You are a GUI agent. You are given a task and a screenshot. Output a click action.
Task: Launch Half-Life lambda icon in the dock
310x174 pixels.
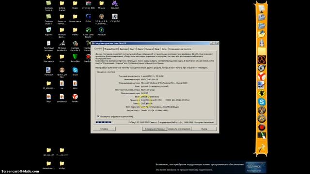(262, 59)
